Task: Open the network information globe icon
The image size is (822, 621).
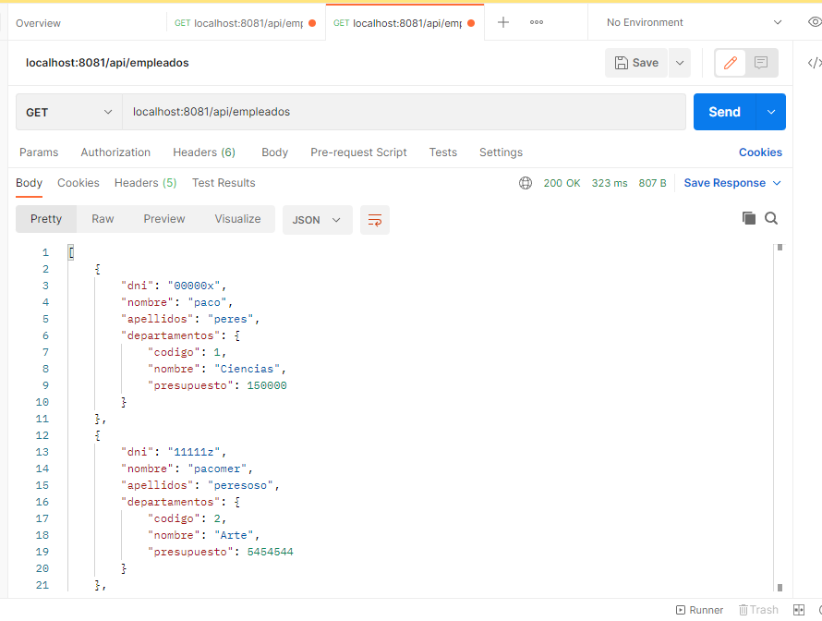Action: tap(526, 183)
